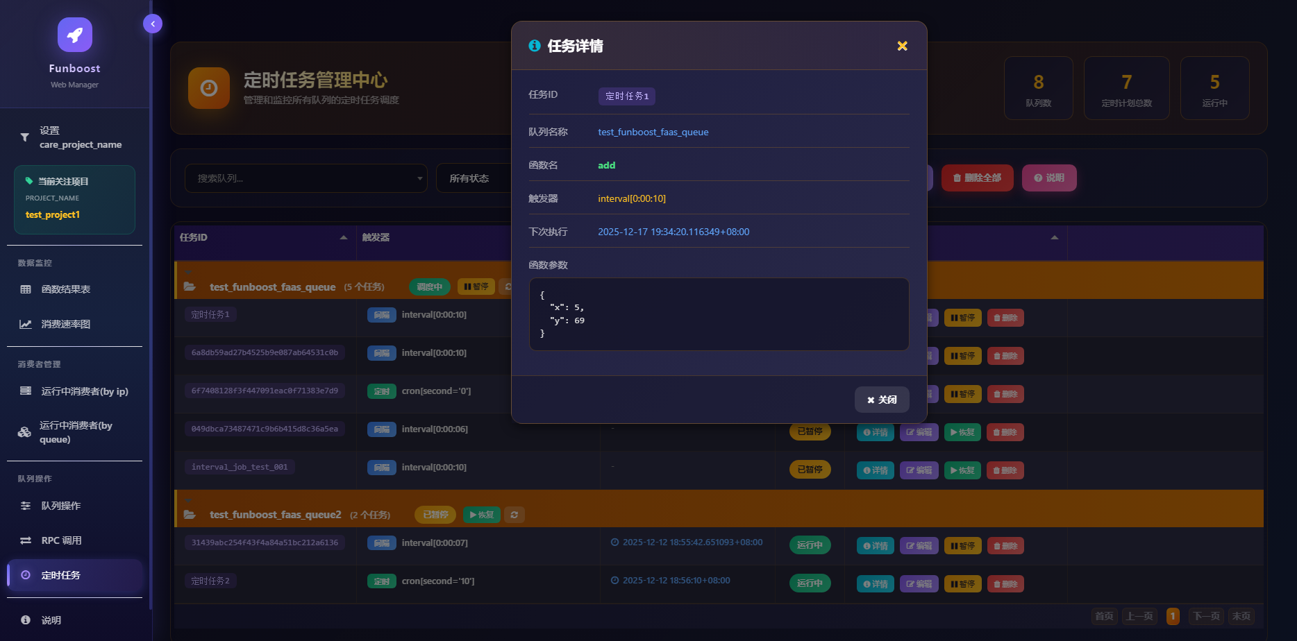1297x641 pixels.
Task: Pause the 6a8db59ad27b job row
Action: click(x=962, y=356)
